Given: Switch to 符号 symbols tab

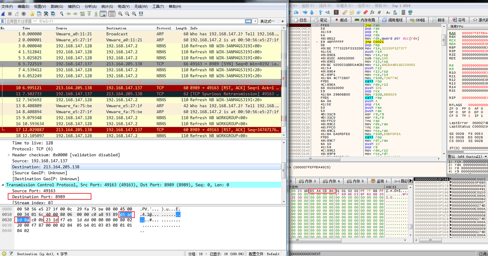Looking at the screenshot, I should 458,20.
